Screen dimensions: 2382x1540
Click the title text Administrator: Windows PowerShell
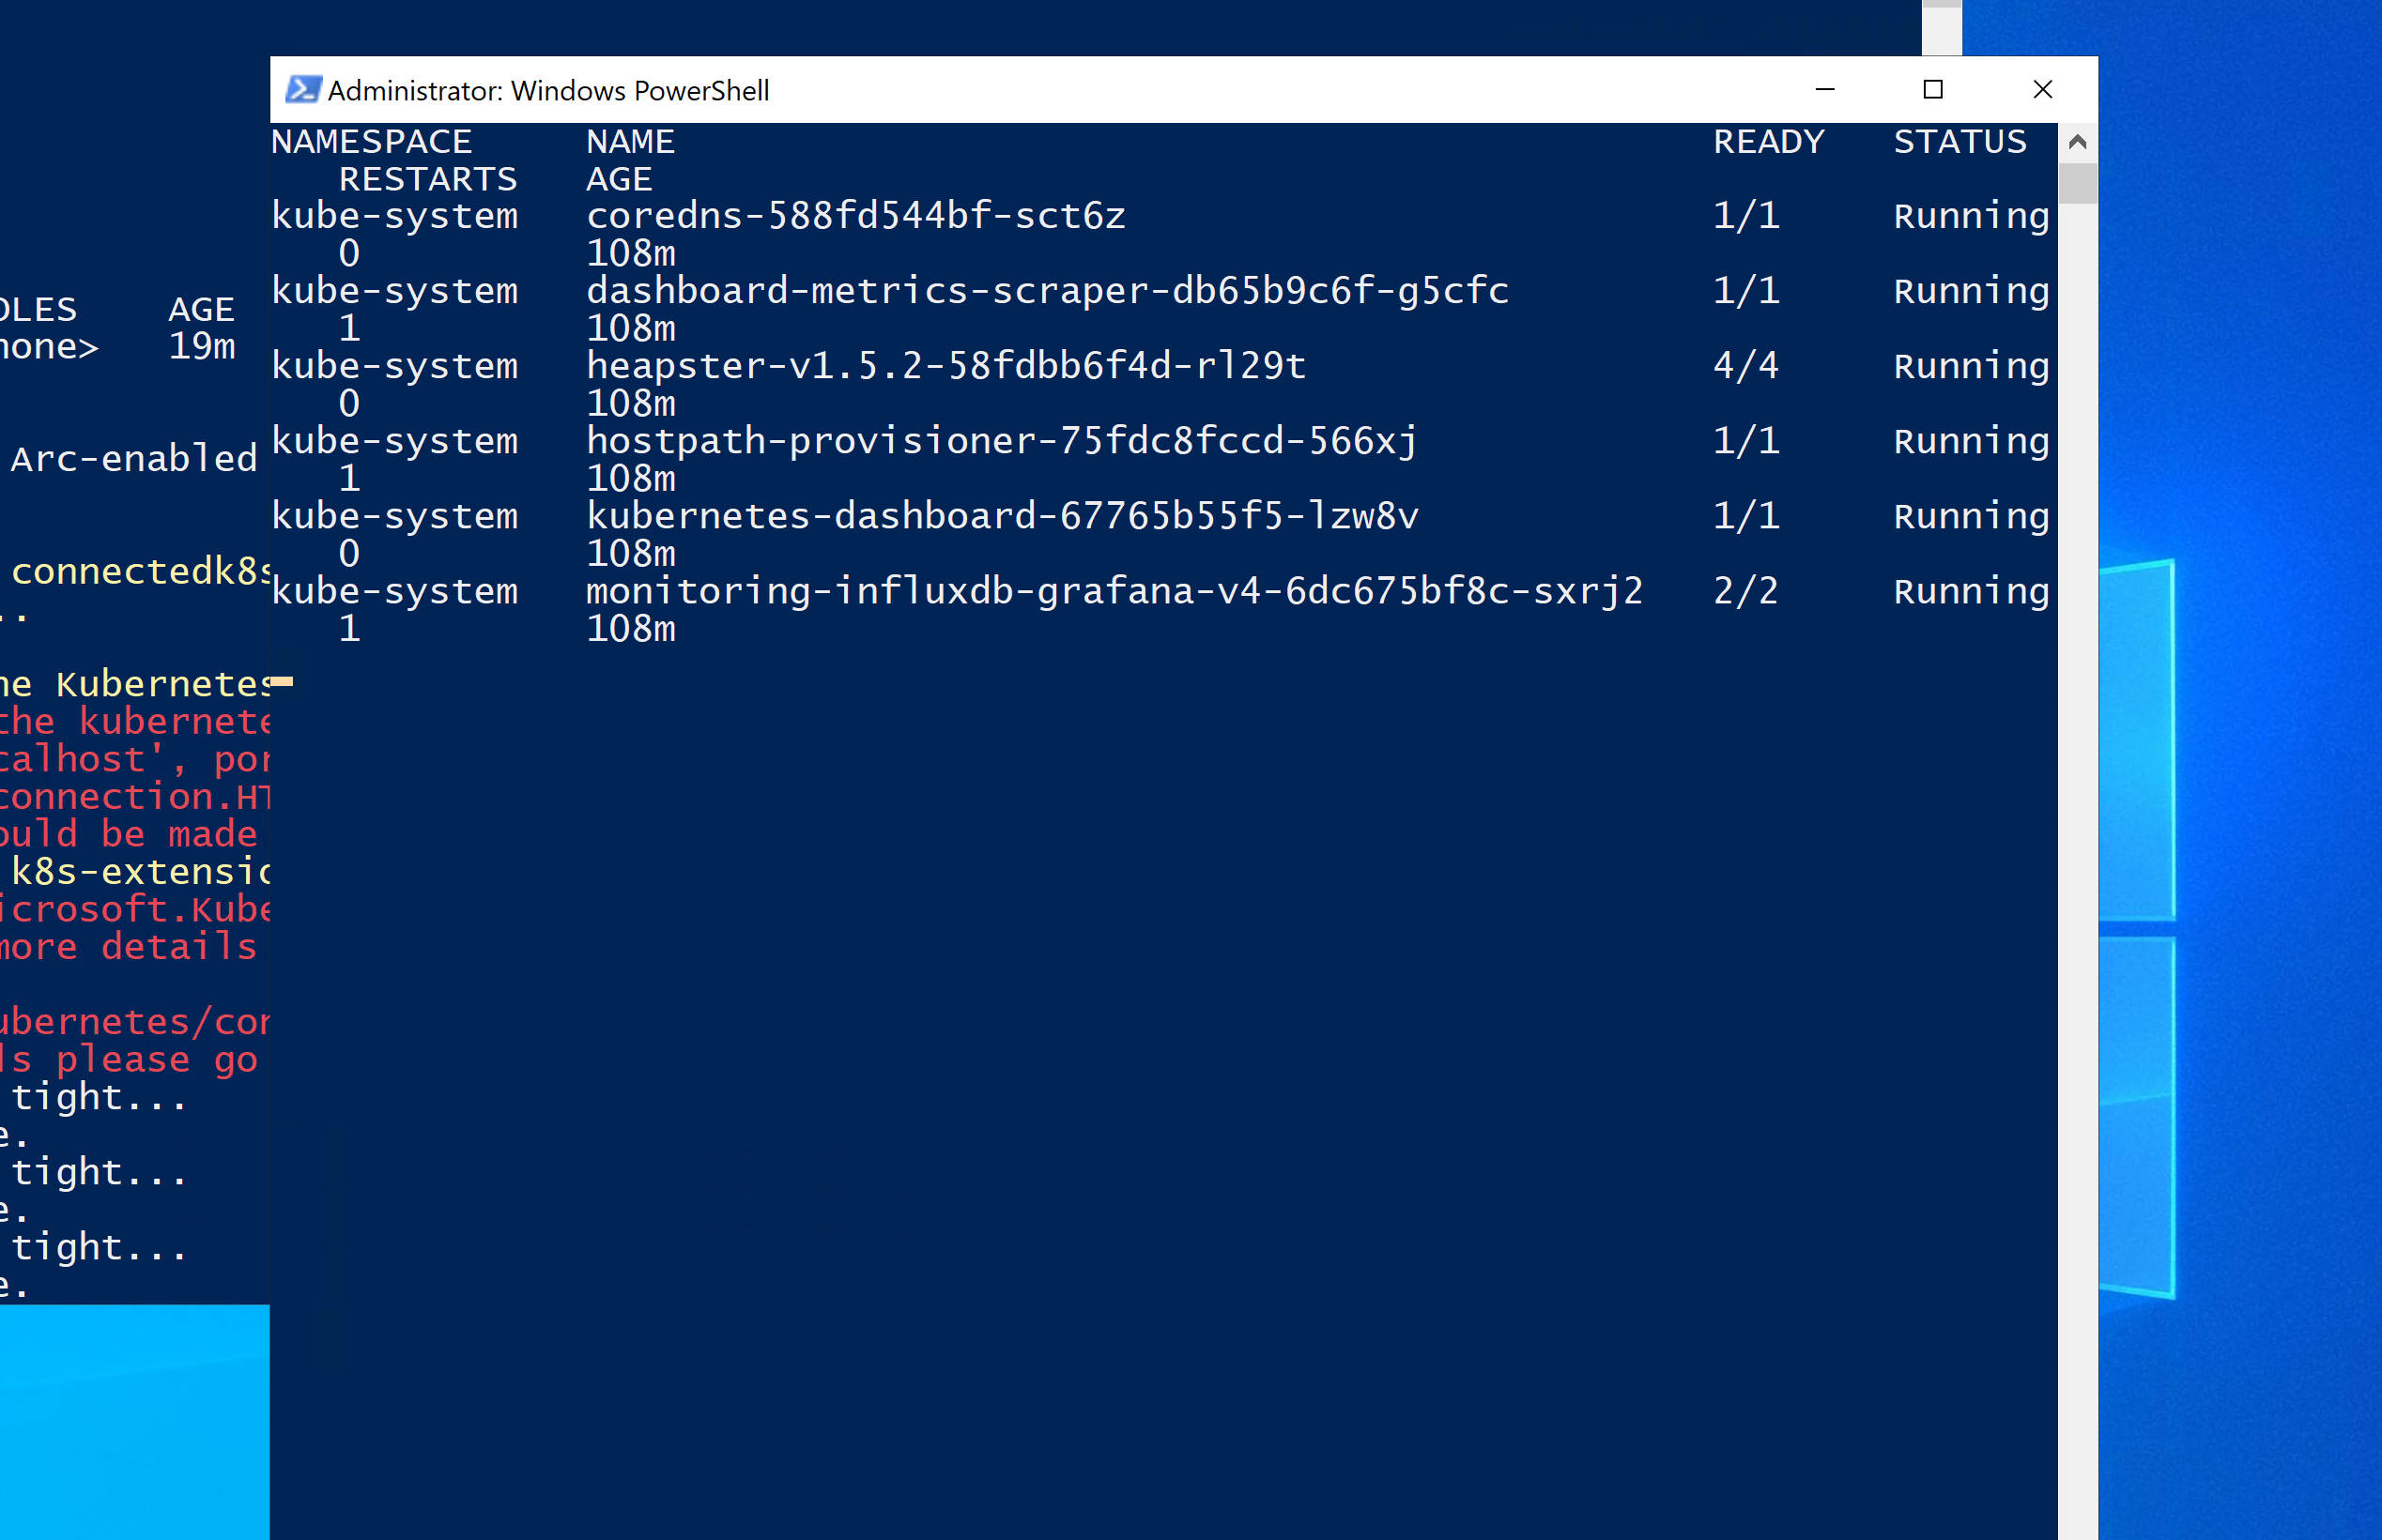point(549,90)
